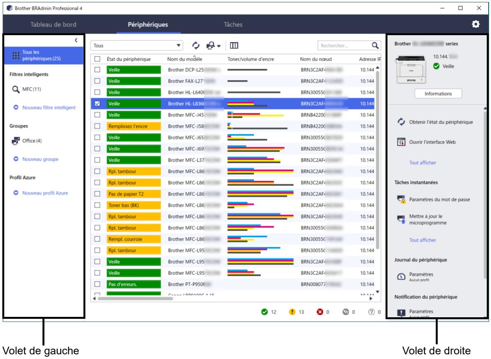Click the column selection icon
The image size is (491, 359).
(234, 46)
